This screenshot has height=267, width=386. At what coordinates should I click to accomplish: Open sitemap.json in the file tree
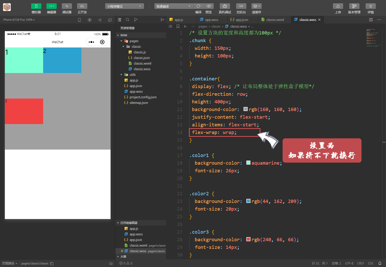coord(139,103)
